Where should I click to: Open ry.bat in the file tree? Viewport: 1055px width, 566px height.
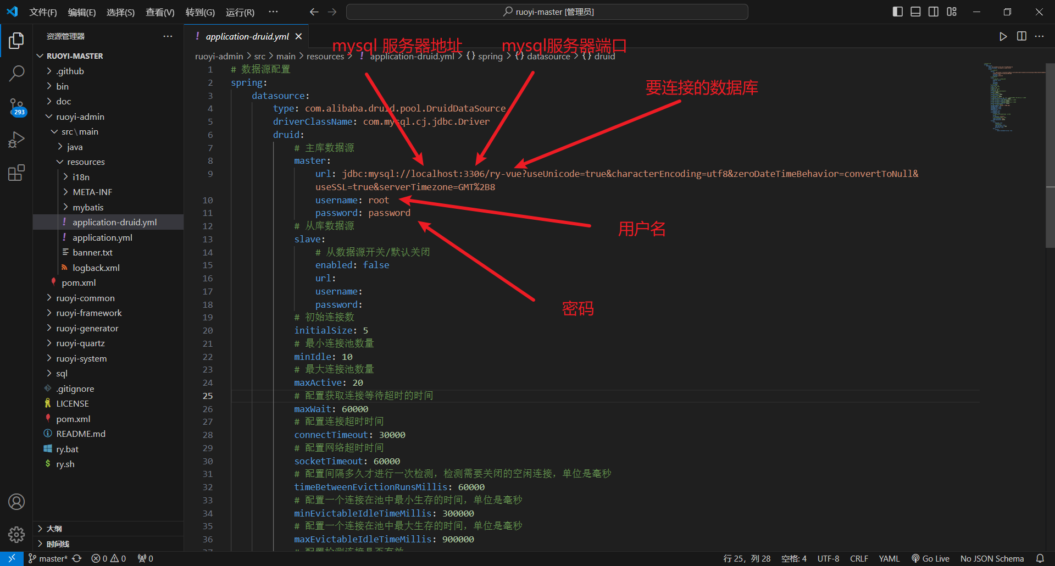click(x=67, y=449)
